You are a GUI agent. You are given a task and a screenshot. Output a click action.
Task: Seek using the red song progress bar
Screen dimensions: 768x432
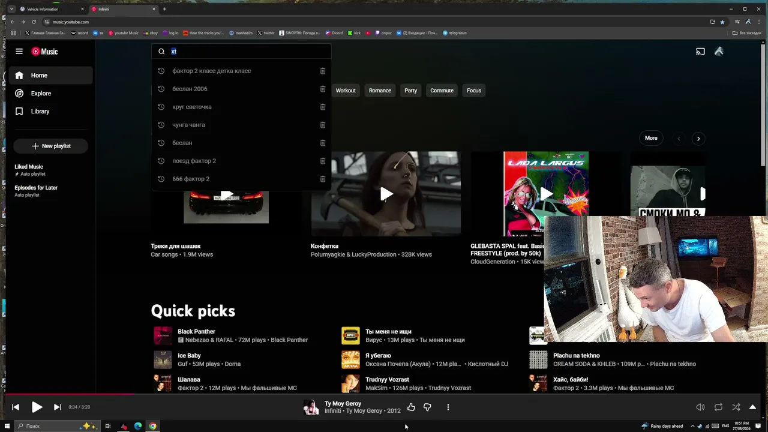coord(384,394)
